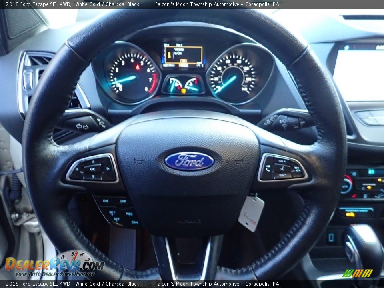This screenshot has height=288, width=384.
Task: Tap the OK button on the steering wheel
Action: [92, 169]
